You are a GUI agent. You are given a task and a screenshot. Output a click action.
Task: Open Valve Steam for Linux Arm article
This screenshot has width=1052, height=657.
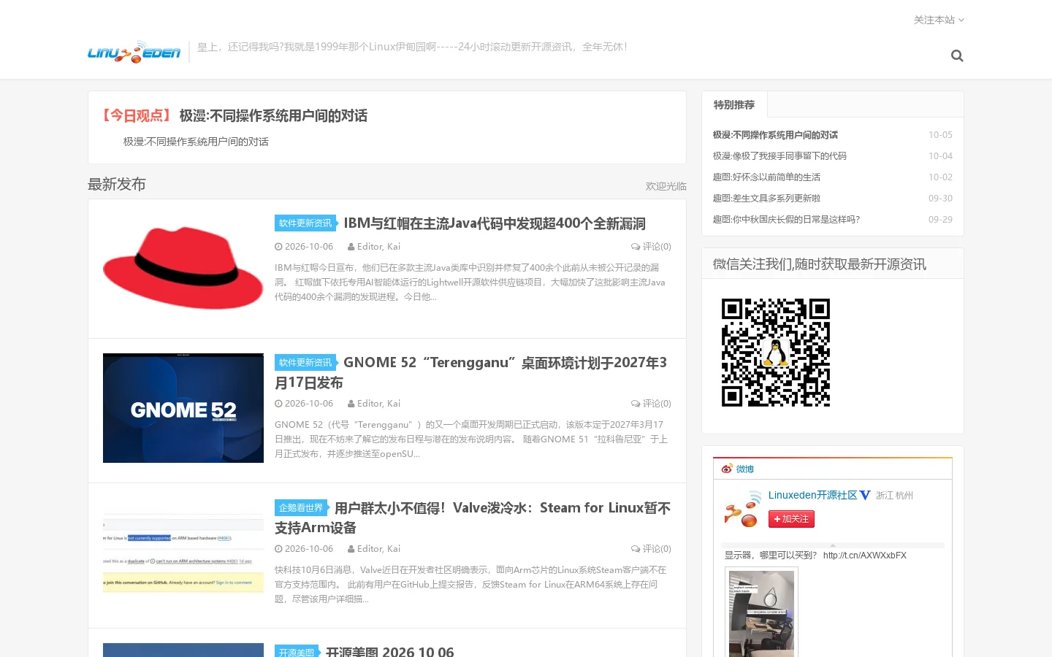(473, 518)
